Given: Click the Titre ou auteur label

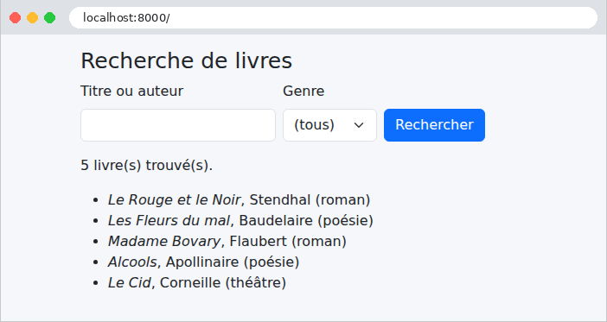Looking at the screenshot, I should coord(131,92).
